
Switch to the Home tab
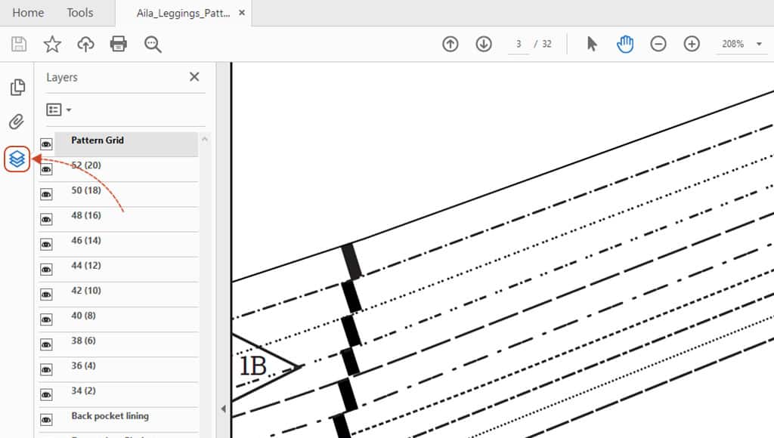pyautogui.click(x=28, y=13)
